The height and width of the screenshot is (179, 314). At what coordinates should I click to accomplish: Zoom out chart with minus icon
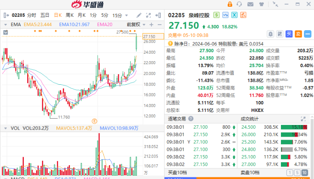coord(160,25)
